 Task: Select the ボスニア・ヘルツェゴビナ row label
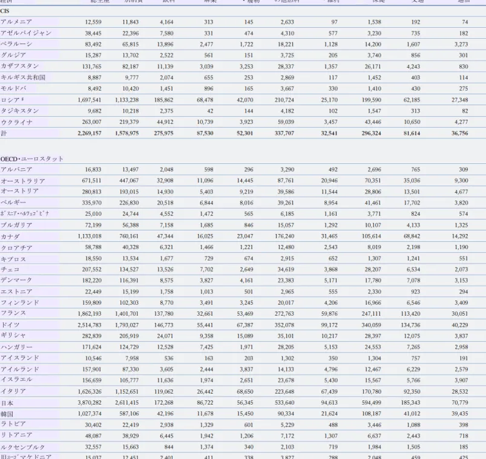click(24, 213)
